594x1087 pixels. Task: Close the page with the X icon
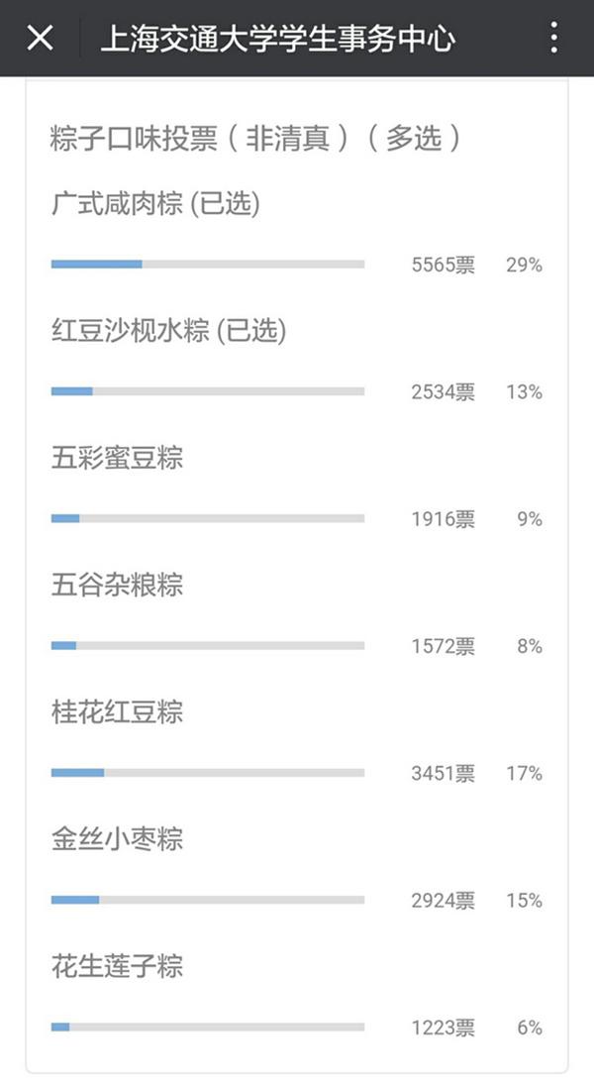40,39
